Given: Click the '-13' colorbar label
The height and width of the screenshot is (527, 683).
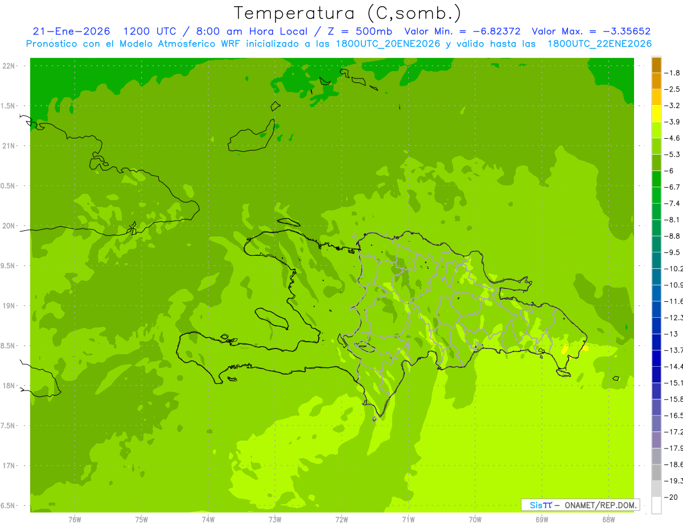Looking at the screenshot, I should [671, 334].
